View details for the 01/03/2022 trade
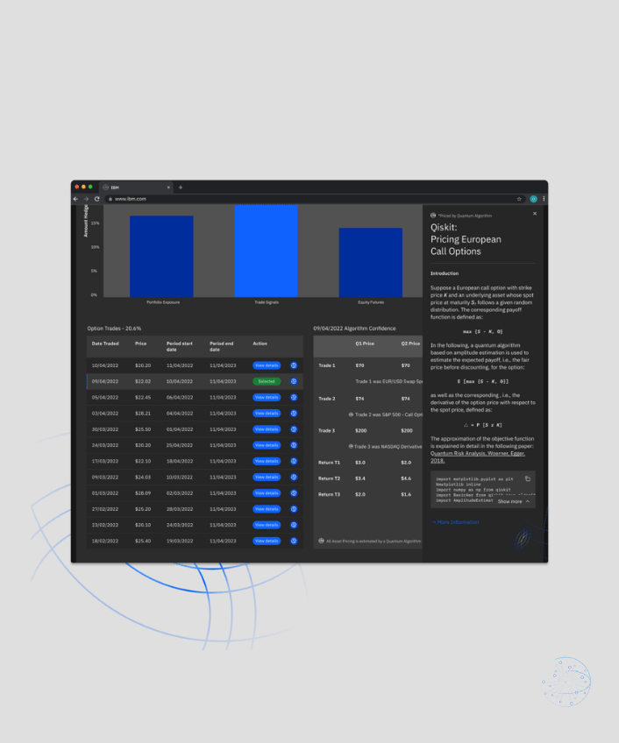 pyautogui.click(x=267, y=493)
